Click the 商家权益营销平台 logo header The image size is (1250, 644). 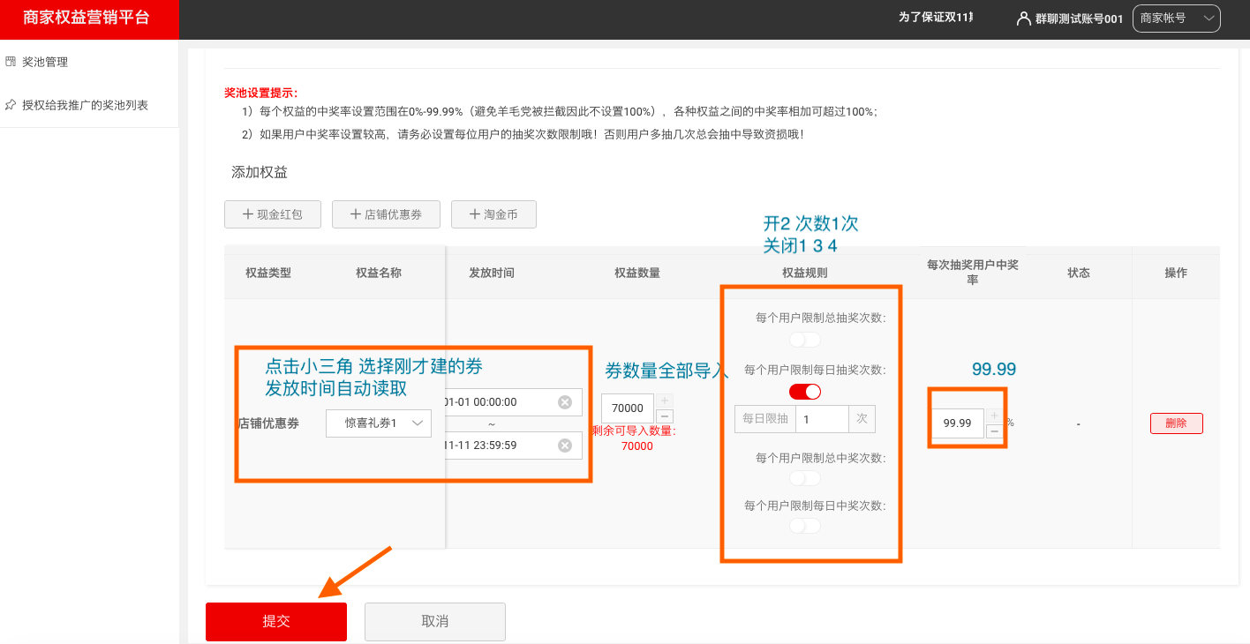(89, 19)
